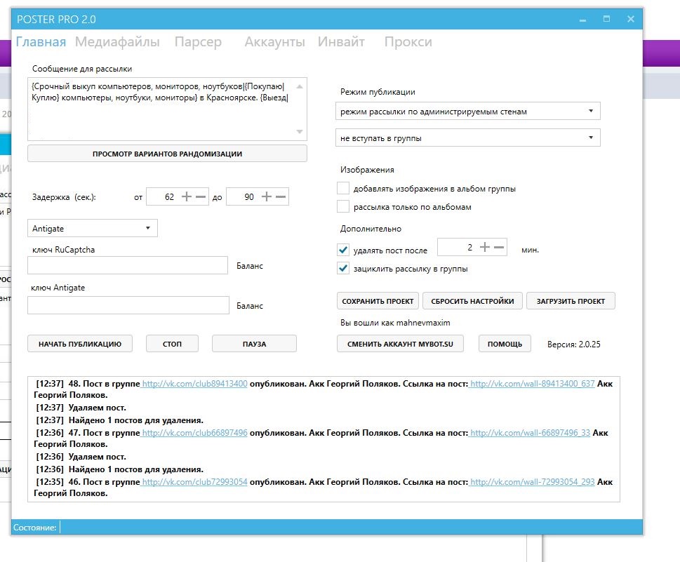Open log link vk.com/wall-72993054_293
The image size is (680, 562).
coord(533,481)
